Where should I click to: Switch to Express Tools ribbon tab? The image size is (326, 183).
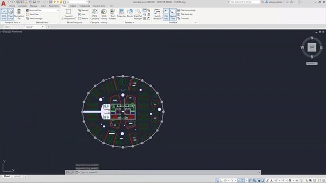pyautogui.click(x=99, y=6)
